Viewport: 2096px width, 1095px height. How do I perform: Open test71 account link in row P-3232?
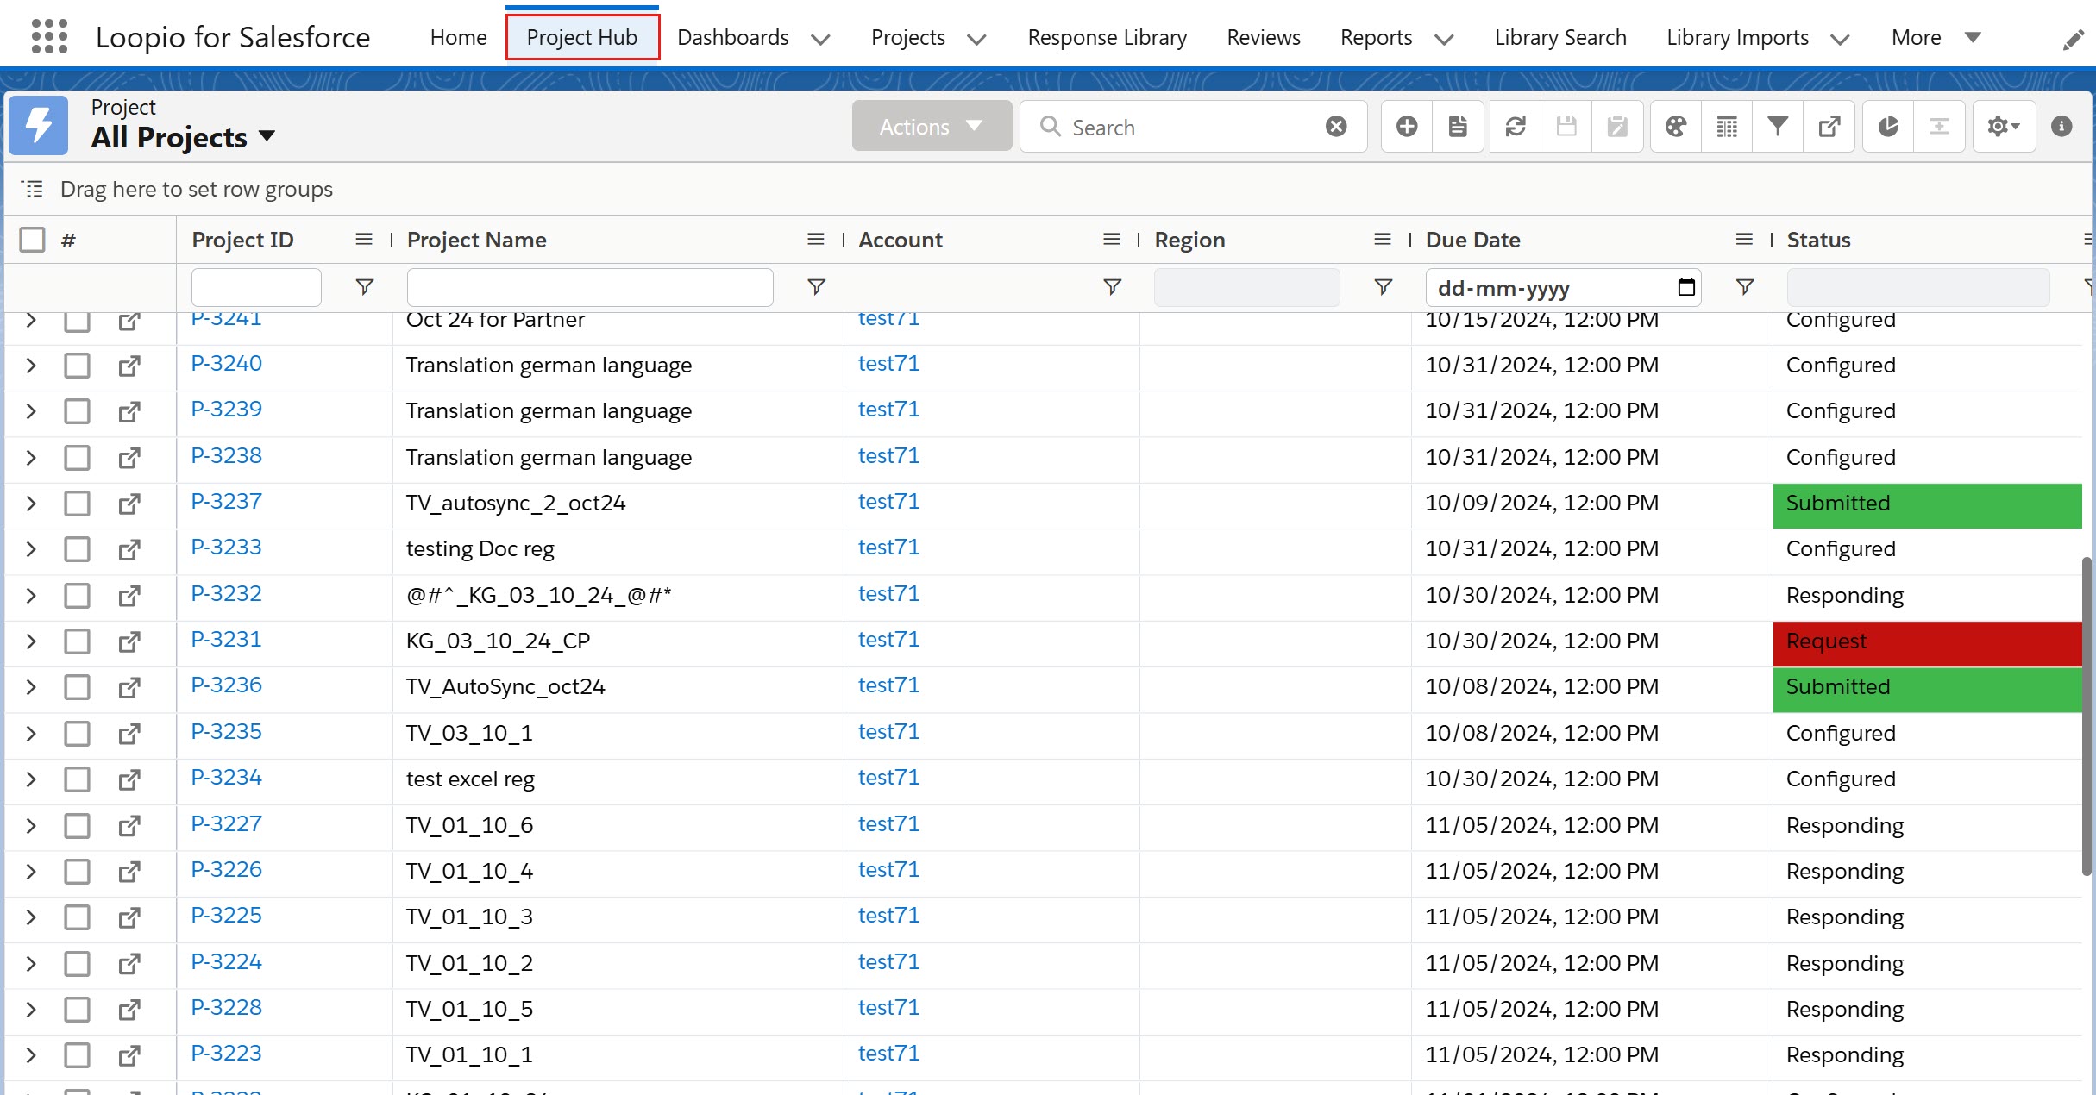[x=888, y=593]
